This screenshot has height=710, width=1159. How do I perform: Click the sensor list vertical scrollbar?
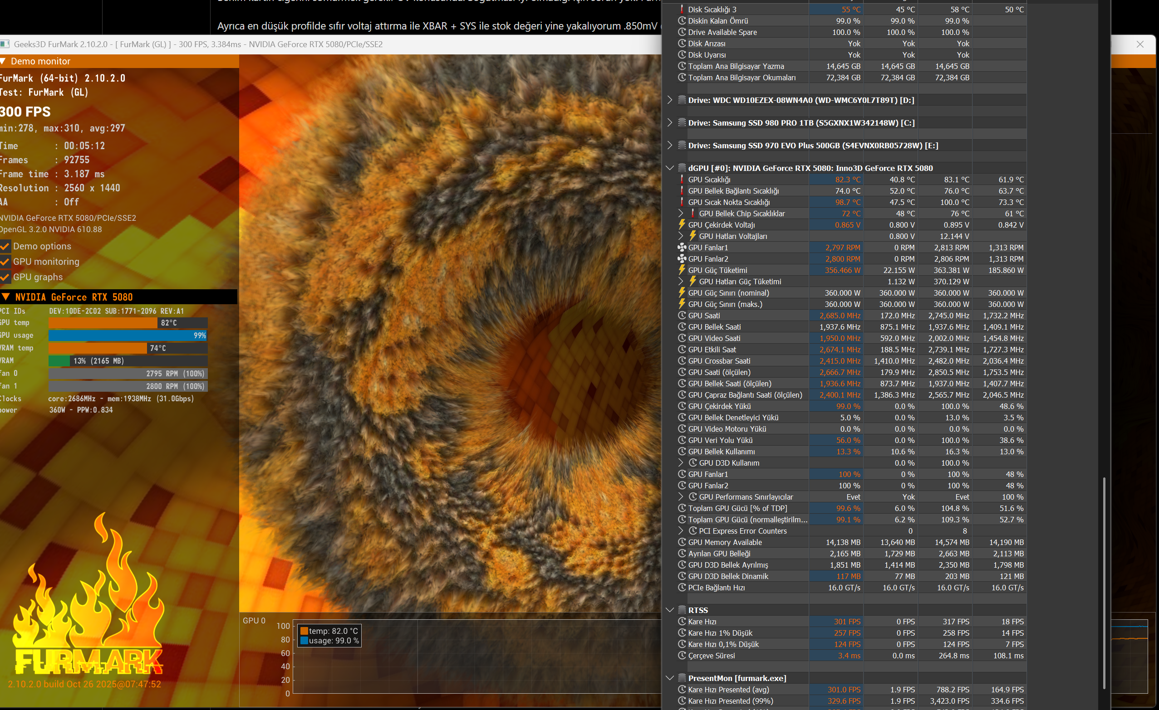click(x=1104, y=583)
